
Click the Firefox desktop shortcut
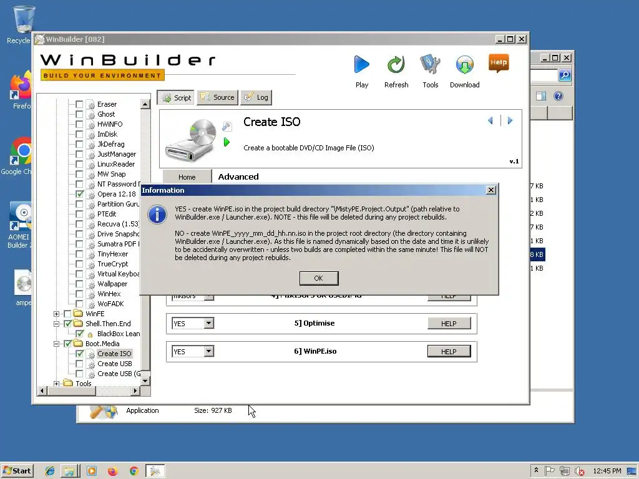click(x=21, y=90)
